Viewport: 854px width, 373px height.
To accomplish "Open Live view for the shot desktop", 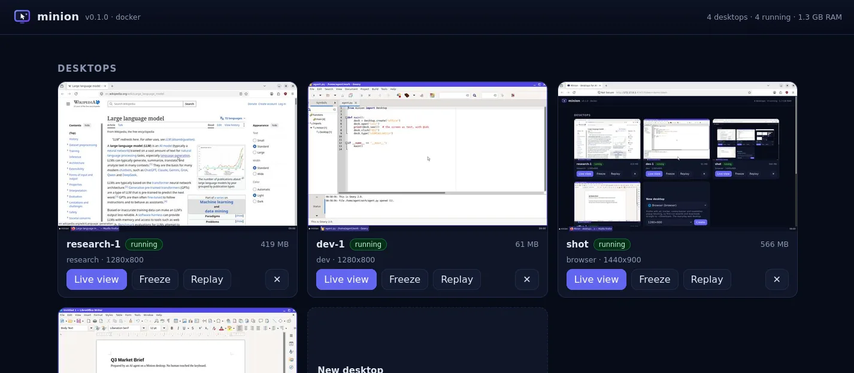I will coord(596,279).
